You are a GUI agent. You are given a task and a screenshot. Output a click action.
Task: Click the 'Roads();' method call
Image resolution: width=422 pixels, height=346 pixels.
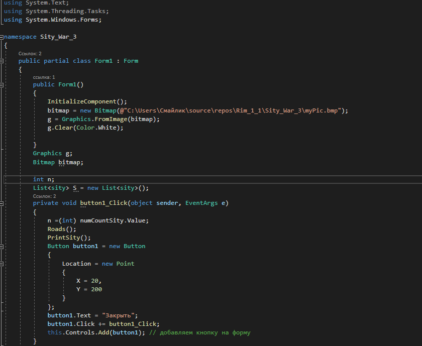pyautogui.click(x=62, y=229)
